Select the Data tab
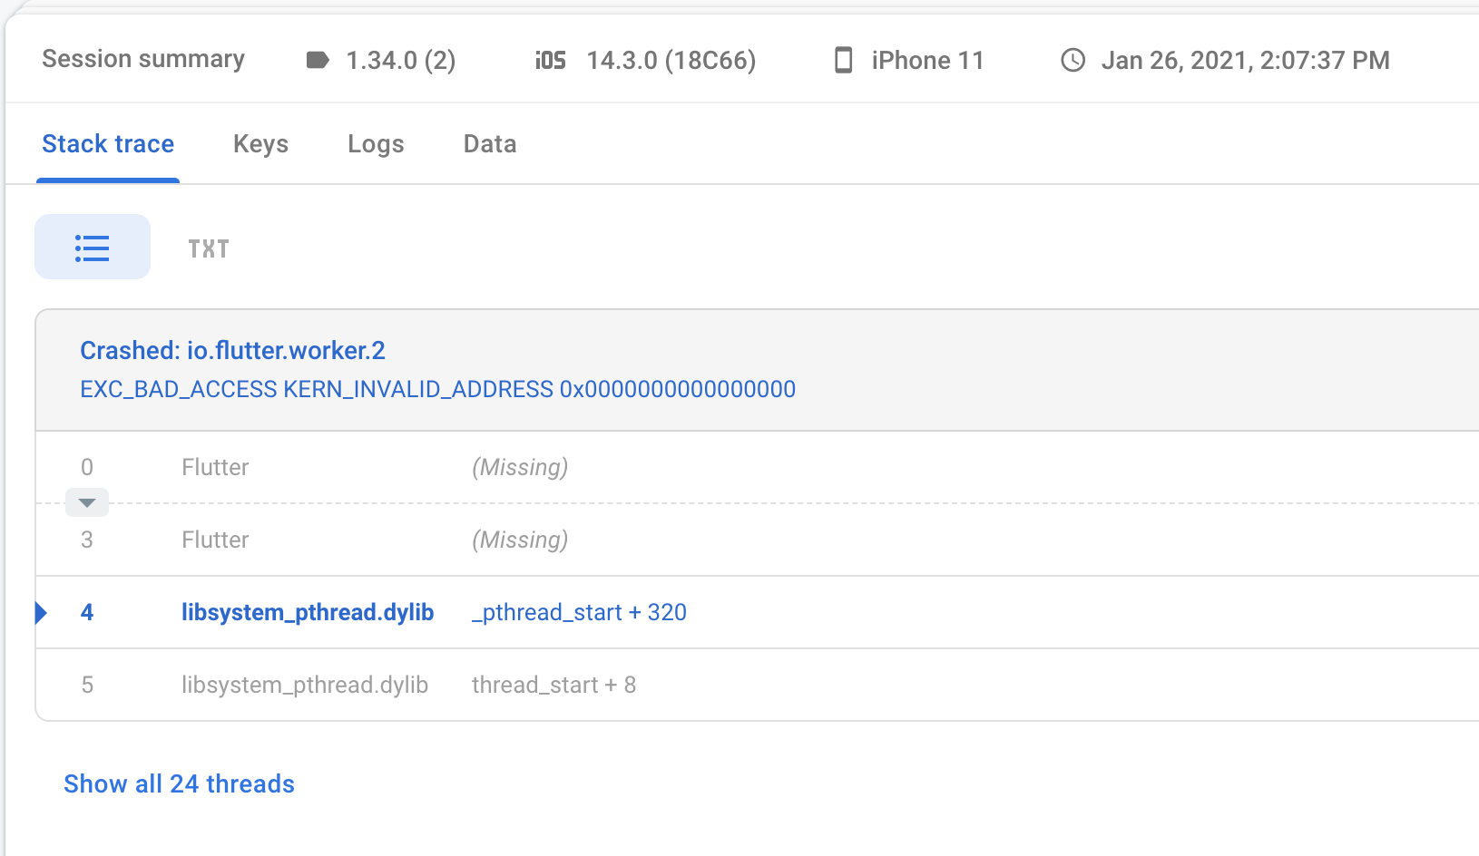This screenshot has height=856, width=1479. [489, 143]
